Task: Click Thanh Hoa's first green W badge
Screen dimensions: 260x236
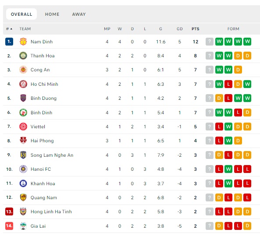Action: click(219, 56)
